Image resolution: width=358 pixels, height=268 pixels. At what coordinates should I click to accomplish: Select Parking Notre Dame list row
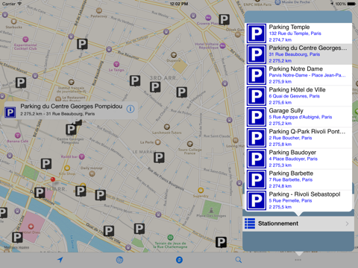tap(298, 75)
